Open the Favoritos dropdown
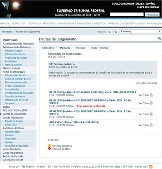162x169 pixels. pyautogui.click(x=141, y=31)
